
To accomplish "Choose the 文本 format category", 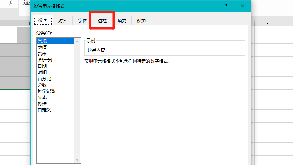I will pos(42,98).
